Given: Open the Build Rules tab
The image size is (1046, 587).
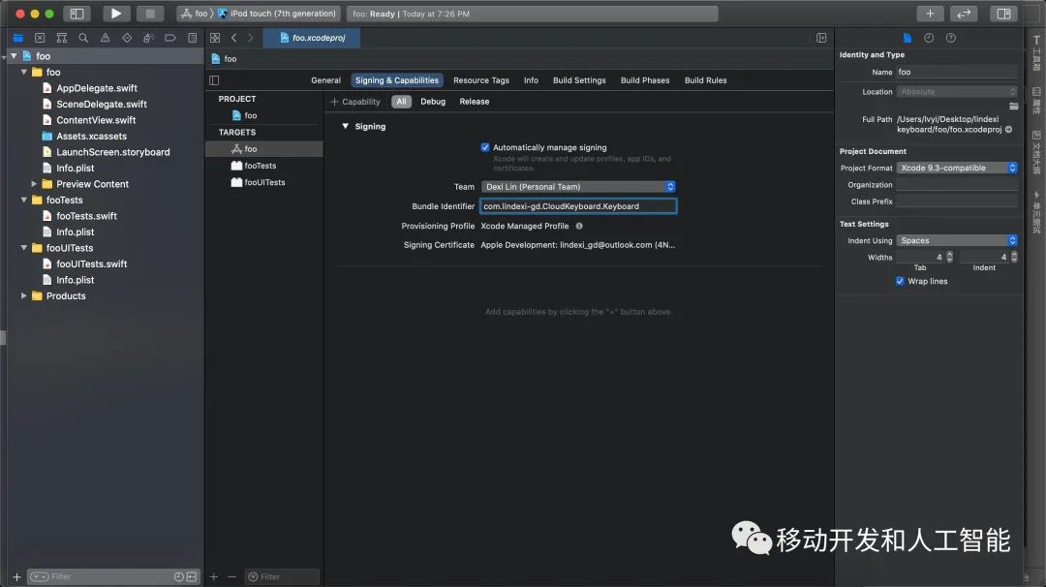Looking at the screenshot, I should (x=705, y=80).
